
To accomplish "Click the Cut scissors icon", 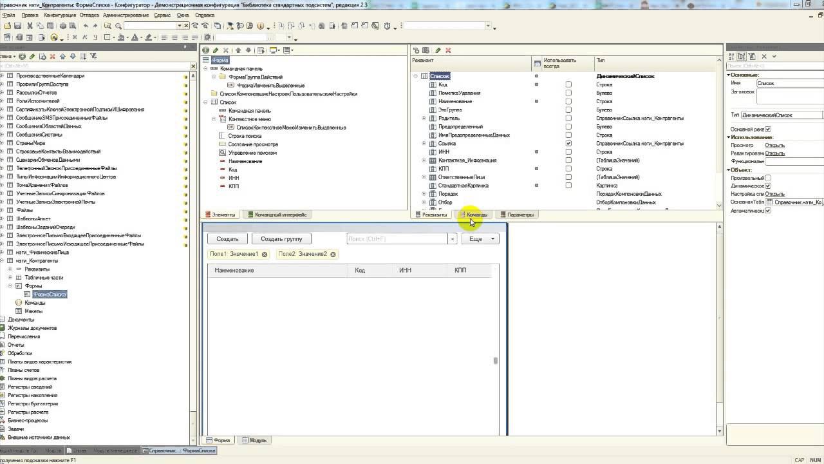I will [x=30, y=26].
